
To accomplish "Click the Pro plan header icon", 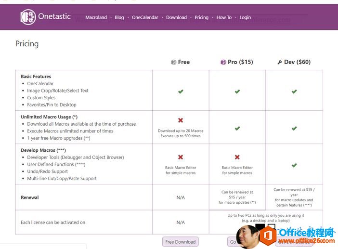I will (223, 62).
